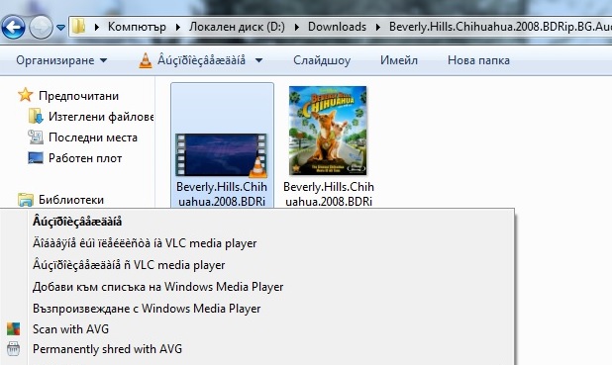Expand the arrow before Beverly.Hills breadcrumb folder
Image resolution: width=612 pixels, height=365 pixels.
point(378,27)
